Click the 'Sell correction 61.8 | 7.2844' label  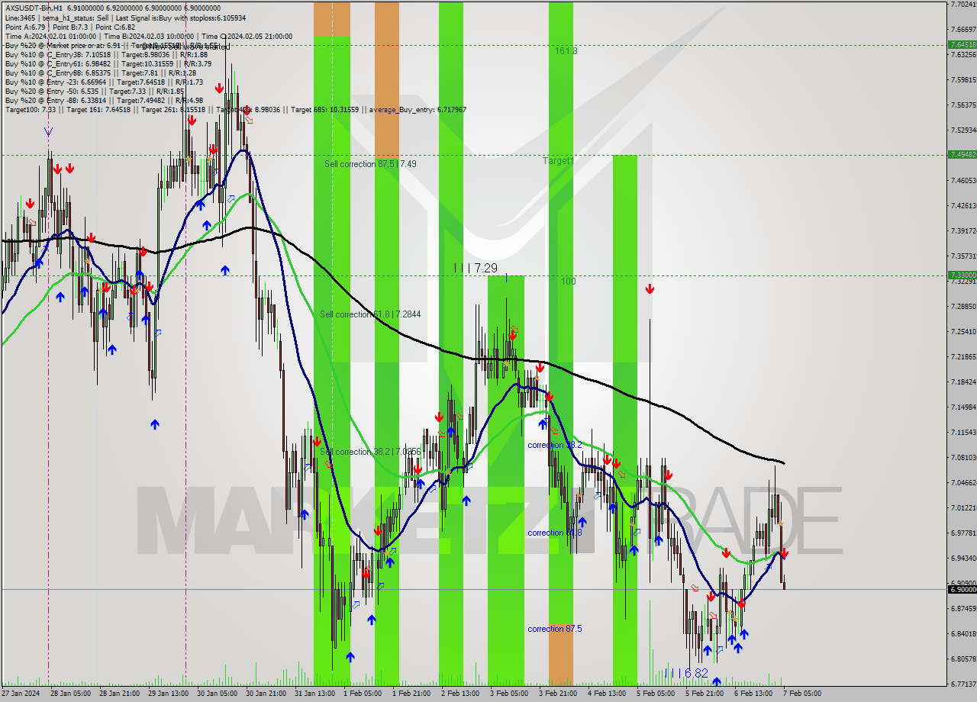point(370,314)
